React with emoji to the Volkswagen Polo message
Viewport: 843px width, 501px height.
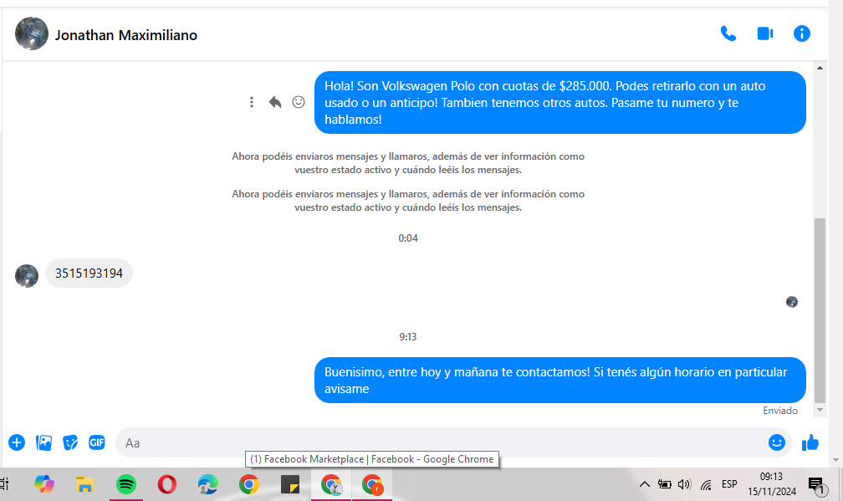point(299,102)
